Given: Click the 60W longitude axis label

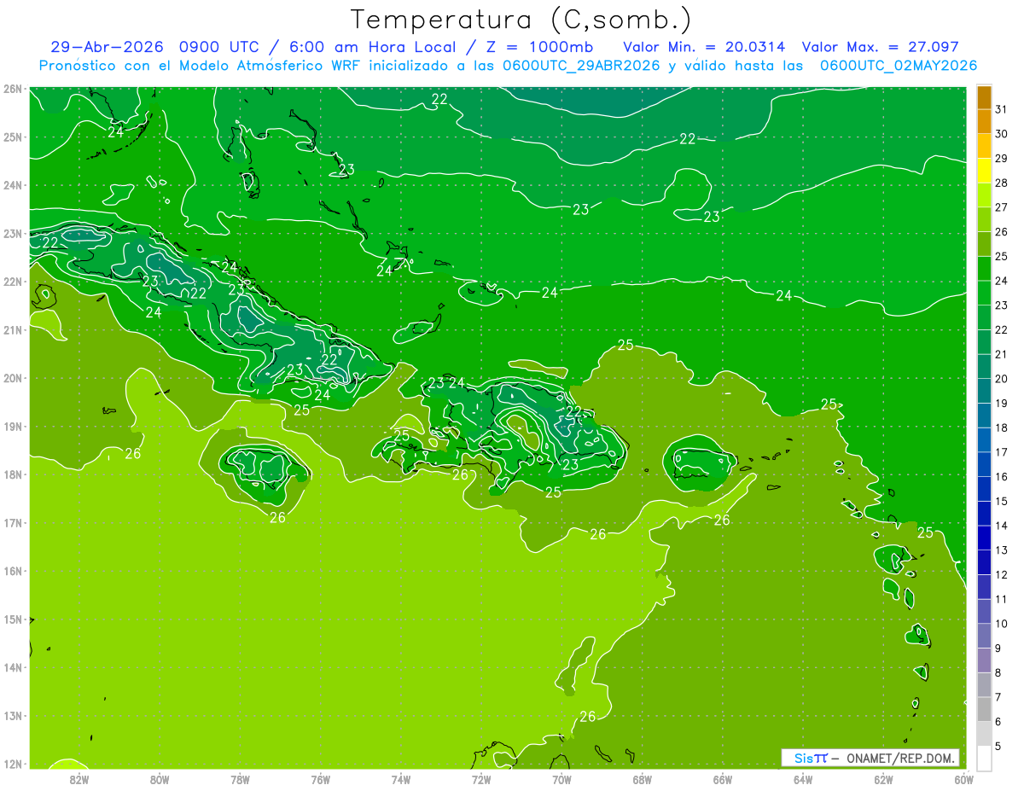Looking at the screenshot, I should tap(963, 778).
